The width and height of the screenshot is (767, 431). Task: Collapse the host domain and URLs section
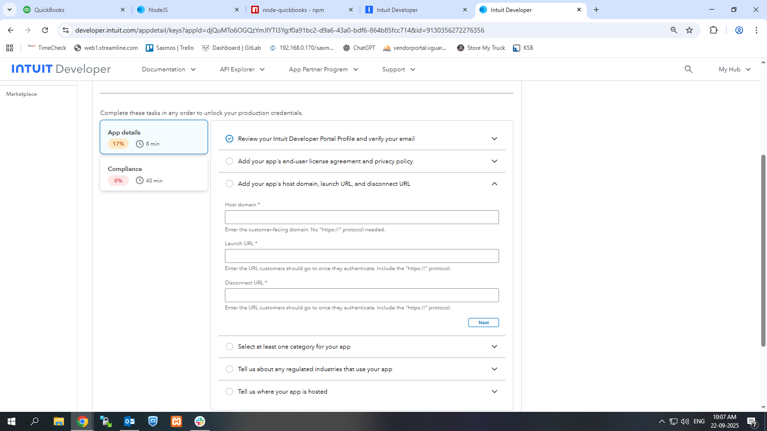click(x=494, y=184)
